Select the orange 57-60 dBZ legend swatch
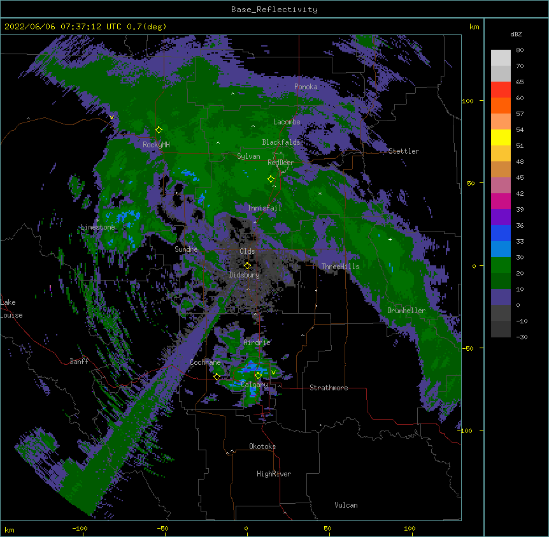 click(501, 105)
